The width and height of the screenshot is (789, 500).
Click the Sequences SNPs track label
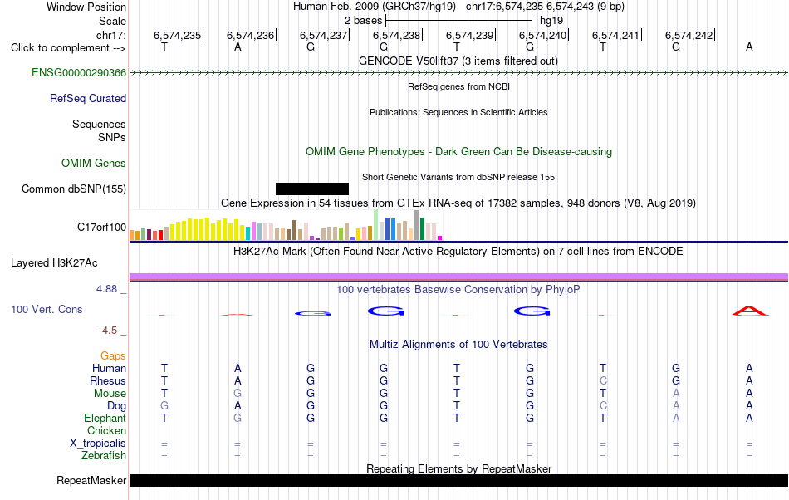[99, 130]
